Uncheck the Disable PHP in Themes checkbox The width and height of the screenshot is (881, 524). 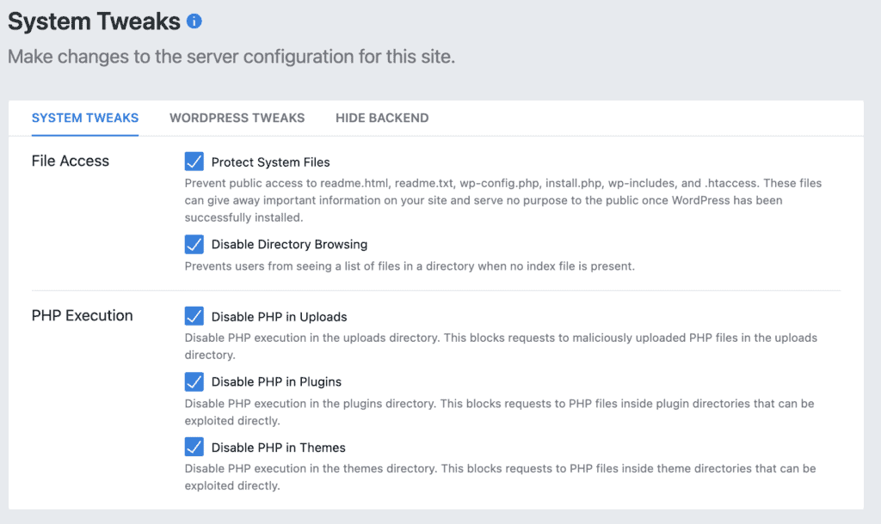(194, 447)
